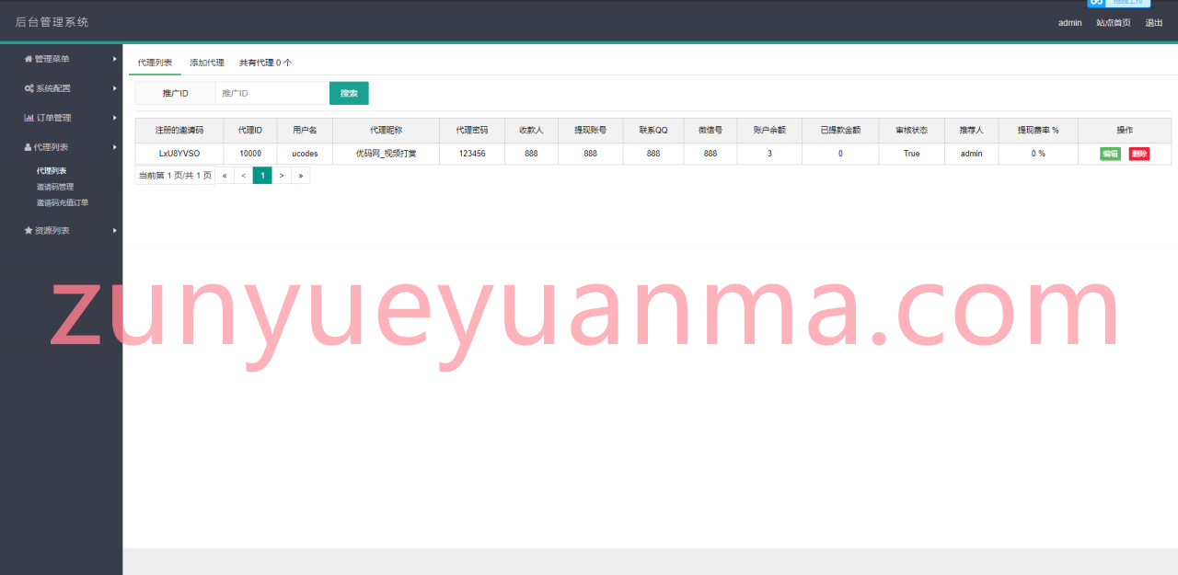1178x575 pixels.
Task: Click the star icon beside 资源列表
Action: click(x=28, y=231)
